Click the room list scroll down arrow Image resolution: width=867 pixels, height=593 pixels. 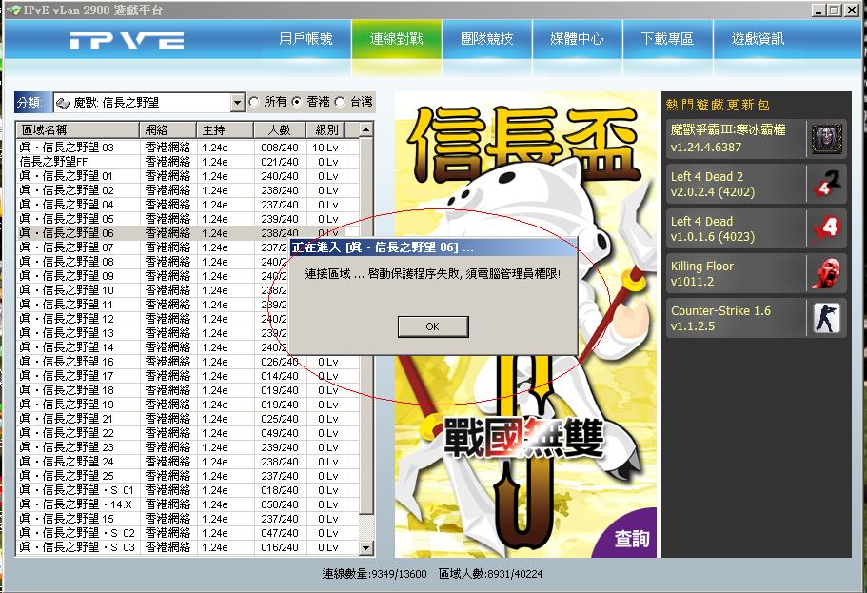pyautogui.click(x=366, y=547)
